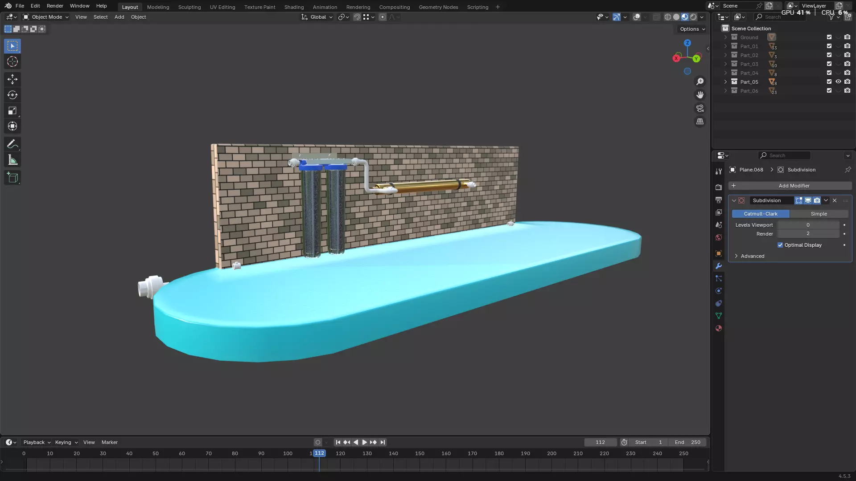The height and width of the screenshot is (481, 856).
Task: Select the Catmull-Clark subdivision type
Action: coord(761,214)
